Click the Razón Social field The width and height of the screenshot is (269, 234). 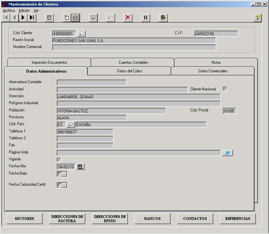pos(134,40)
